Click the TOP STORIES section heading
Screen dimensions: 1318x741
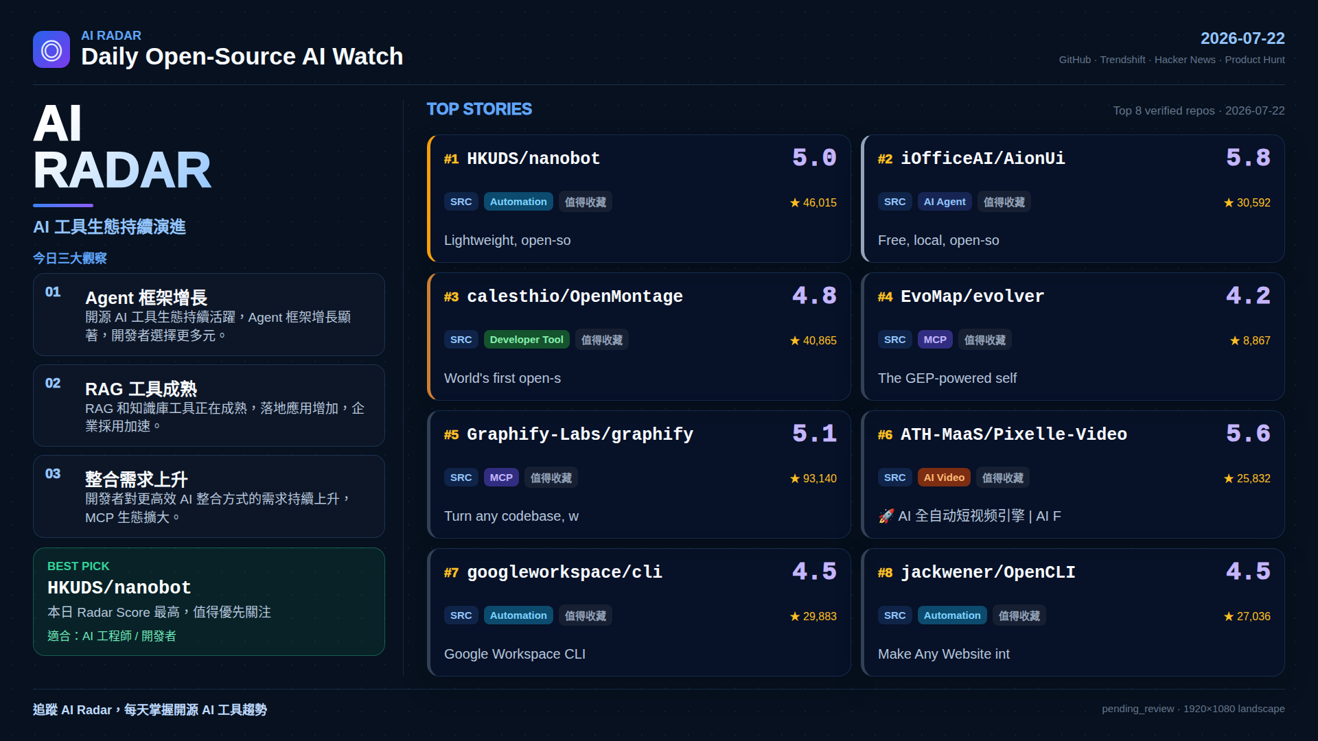click(479, 109)
